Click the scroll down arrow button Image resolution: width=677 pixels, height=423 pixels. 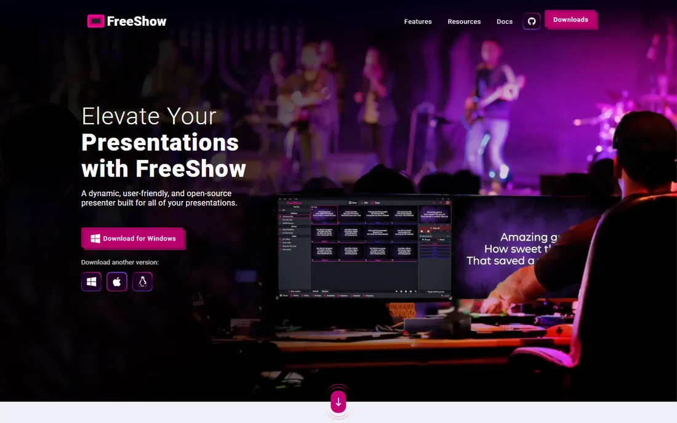tap(338, 402)
